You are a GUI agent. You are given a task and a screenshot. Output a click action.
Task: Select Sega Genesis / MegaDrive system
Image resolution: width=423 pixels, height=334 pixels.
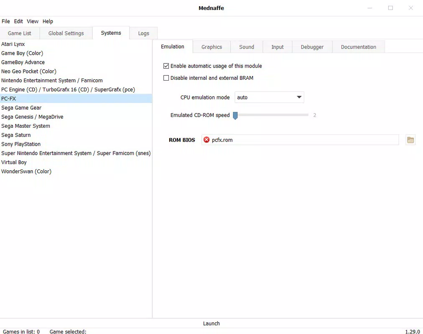[76, 117]
